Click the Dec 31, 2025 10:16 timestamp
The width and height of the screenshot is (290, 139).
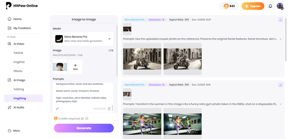click(201, 85)
